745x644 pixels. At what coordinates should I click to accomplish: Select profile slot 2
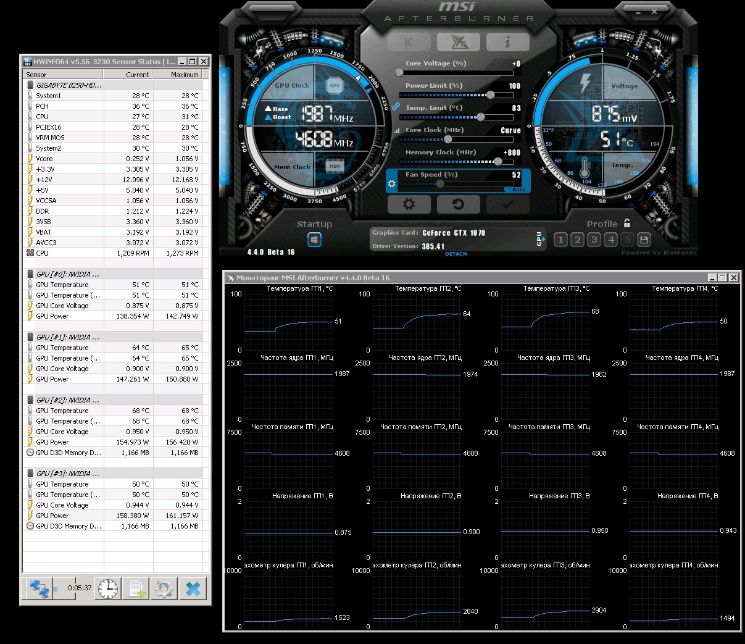[x=577, y=240]
